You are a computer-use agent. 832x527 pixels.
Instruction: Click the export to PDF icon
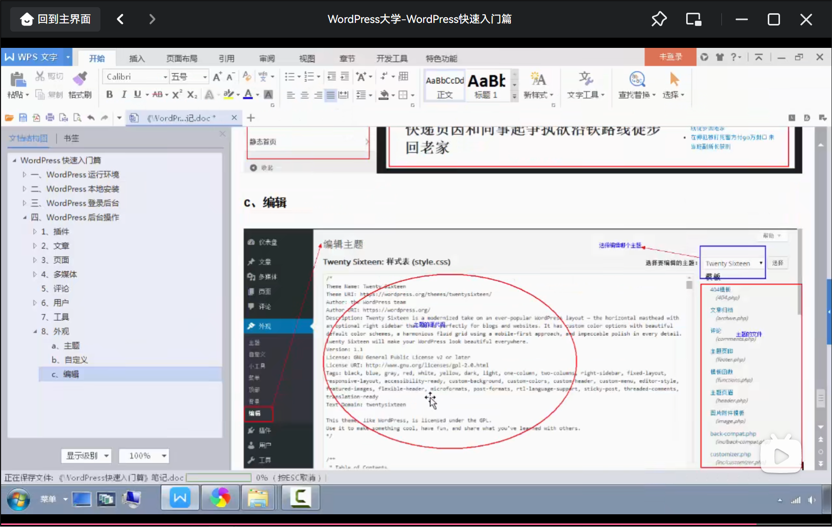pyautogui.click(x=36, y=118)
